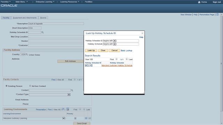Show next row in Learning Environments
This screenshot has height=125, width=223.
point(84,109)
